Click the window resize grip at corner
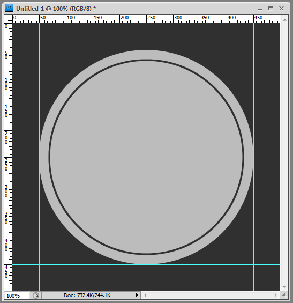 [x=284, y=295]
